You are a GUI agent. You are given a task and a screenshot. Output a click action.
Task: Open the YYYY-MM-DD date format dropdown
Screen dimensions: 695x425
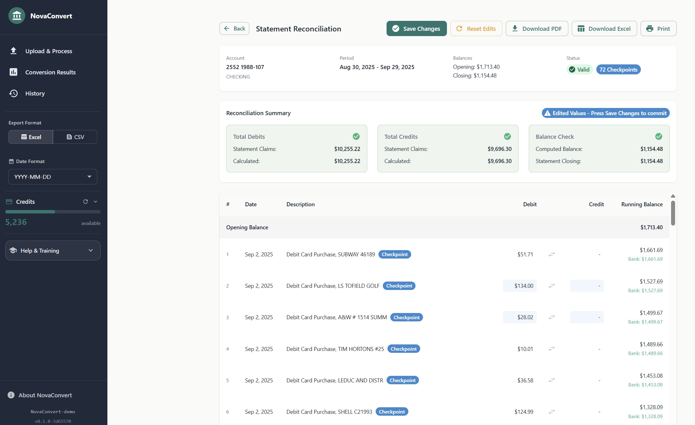click(53, 176)
